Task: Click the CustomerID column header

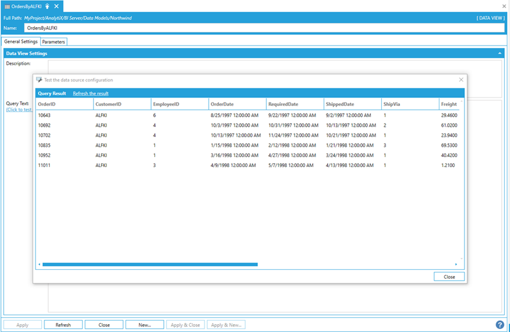Action: 109,104
